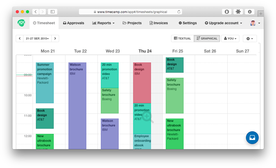Click the TimeCamp green logo icon
Screen dimensions: 276x168
(x=21, y=23)
